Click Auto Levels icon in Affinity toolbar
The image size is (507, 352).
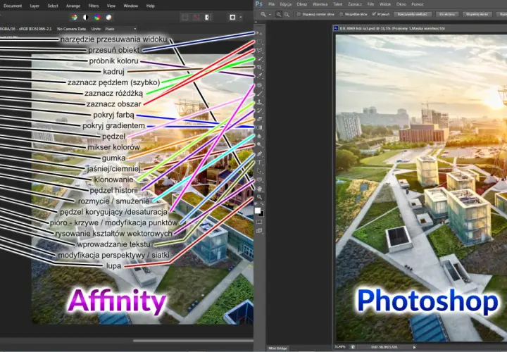pos(75,17)
